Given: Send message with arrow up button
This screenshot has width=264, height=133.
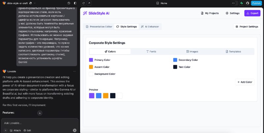Looking at the screenshot, I should coord(75,130).
